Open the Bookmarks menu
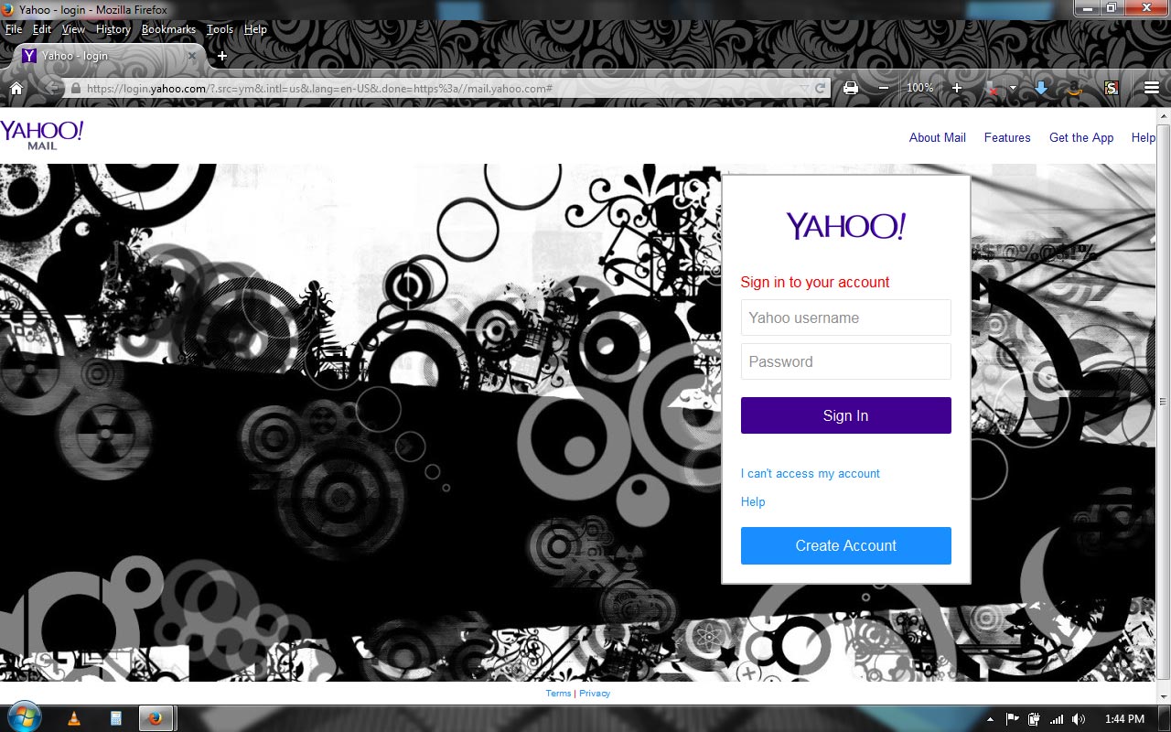1171x732 pixels. click(x=168, y=28)
